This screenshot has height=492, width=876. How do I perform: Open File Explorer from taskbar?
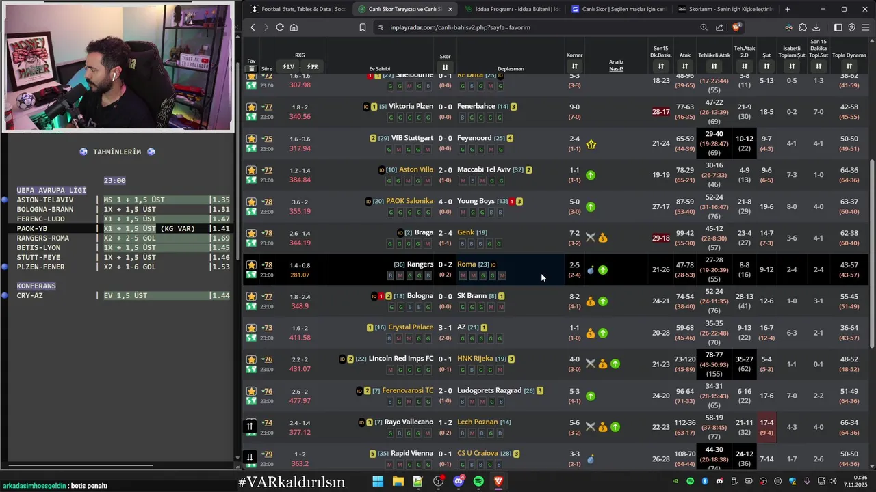click(x=398, y=481)
